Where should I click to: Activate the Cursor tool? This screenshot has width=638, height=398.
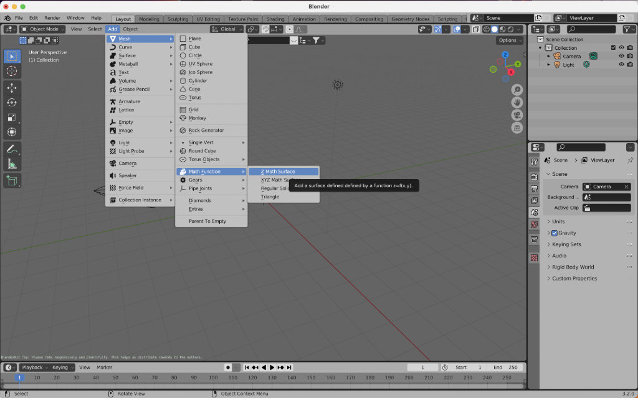(x=12, y=71)
